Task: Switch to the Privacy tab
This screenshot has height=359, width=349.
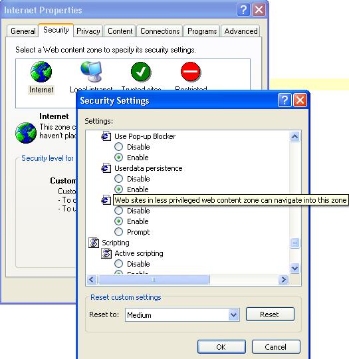Action: click(88, 31)
